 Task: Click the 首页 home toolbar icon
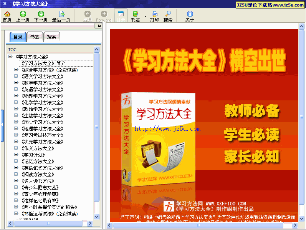coord(7,16)
